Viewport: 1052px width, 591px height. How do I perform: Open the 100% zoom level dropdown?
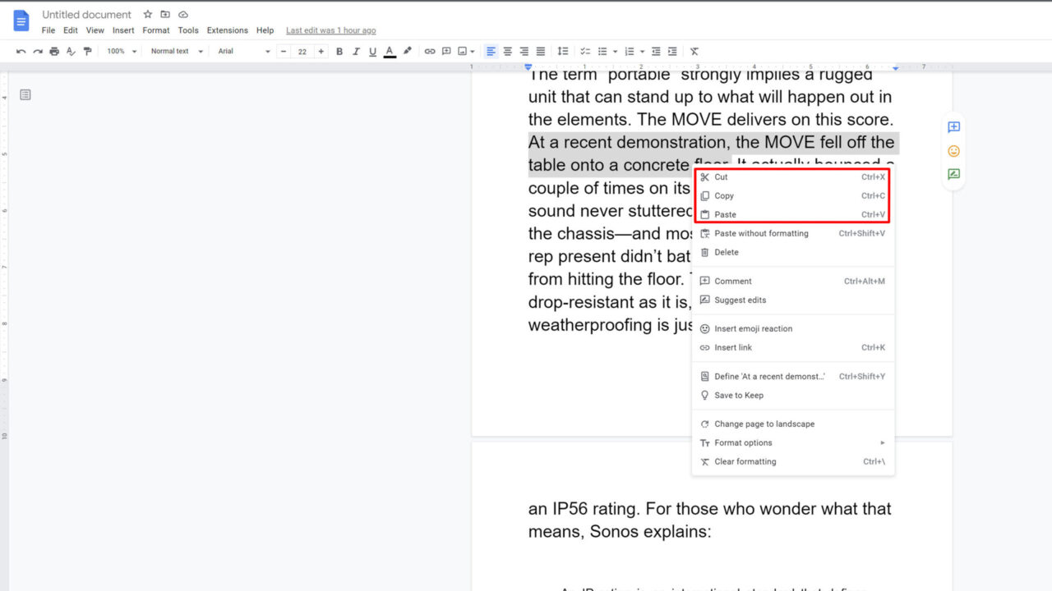(x=120, y=51)
